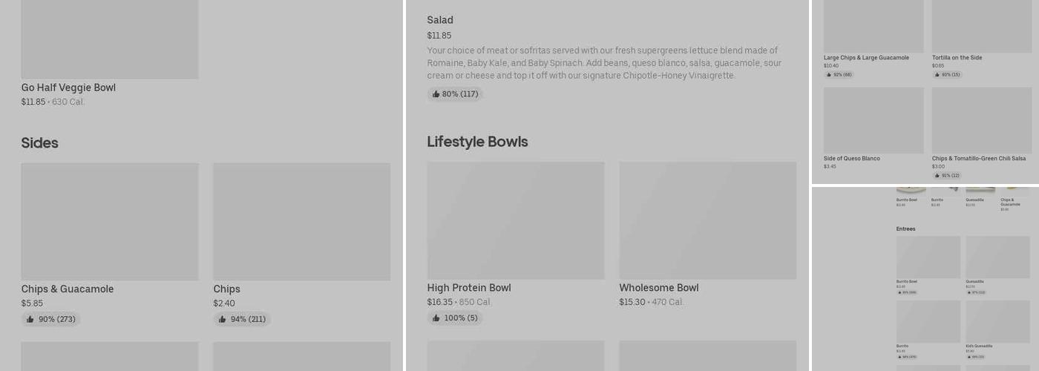
Task: Choose the Tortilla on the Side title
Action: coord(957,58)
